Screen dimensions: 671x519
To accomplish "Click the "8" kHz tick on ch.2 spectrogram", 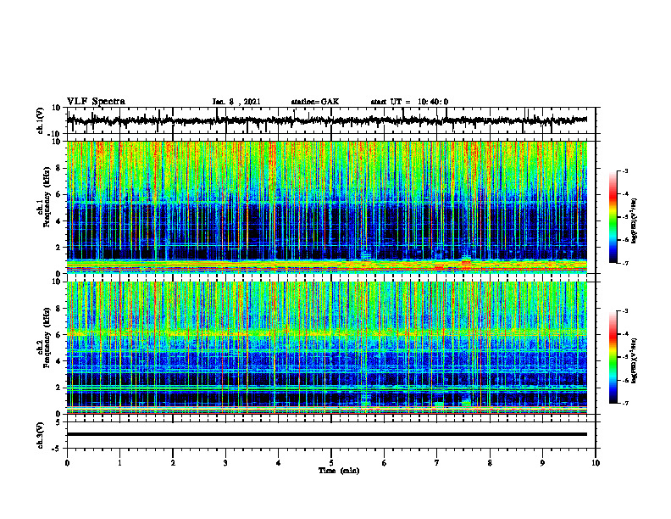I will pyautogui.click(x=59, y=309).
